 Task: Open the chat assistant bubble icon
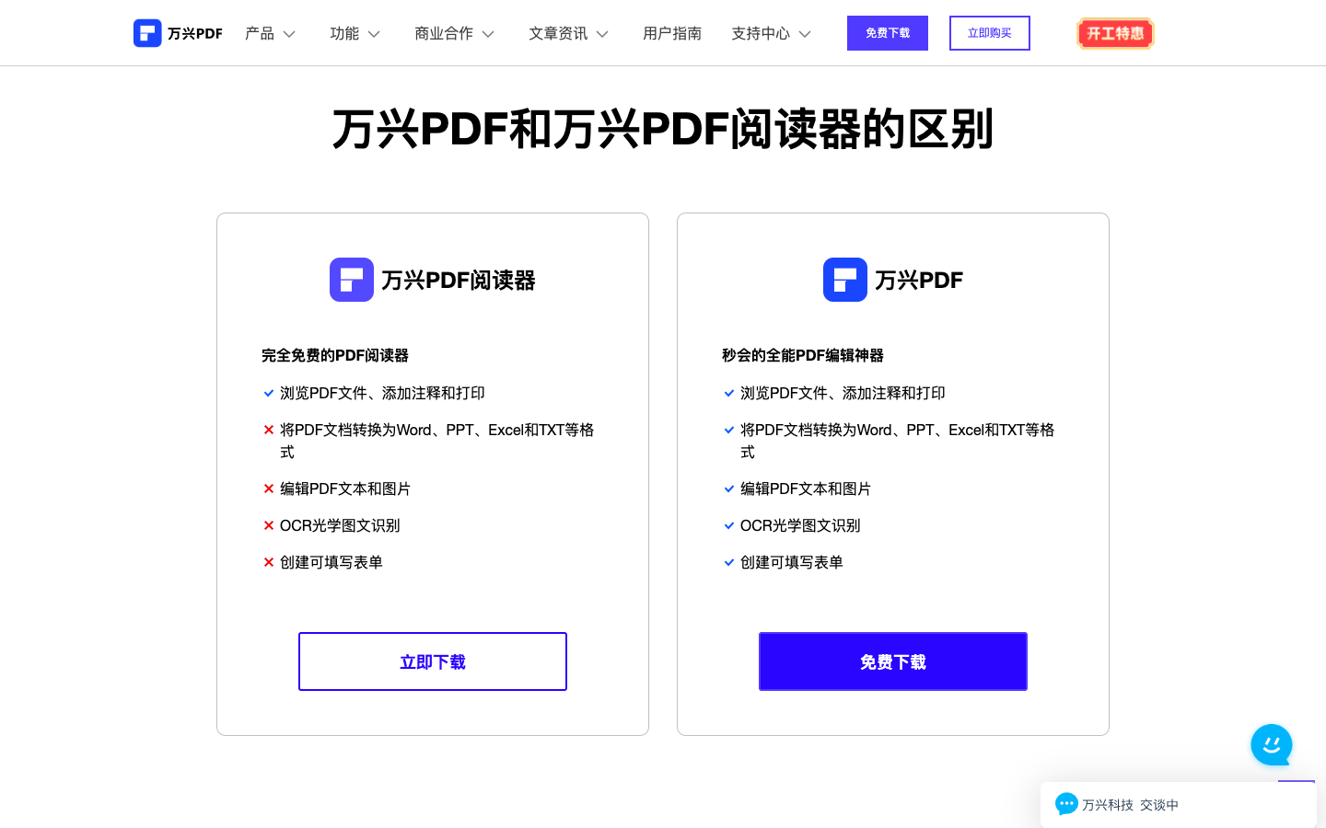[x=1271, y=745]
